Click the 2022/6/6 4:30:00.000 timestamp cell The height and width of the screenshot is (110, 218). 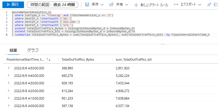tap(29, 83)
